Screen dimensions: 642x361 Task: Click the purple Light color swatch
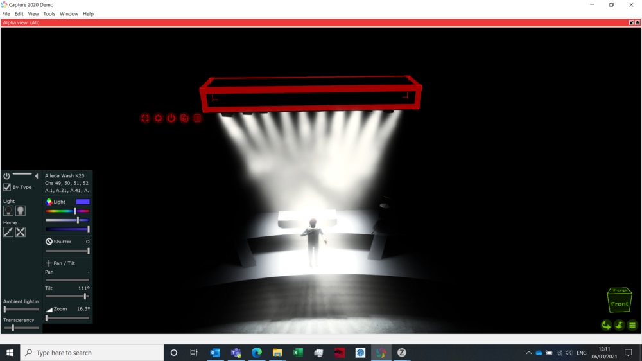83,202
